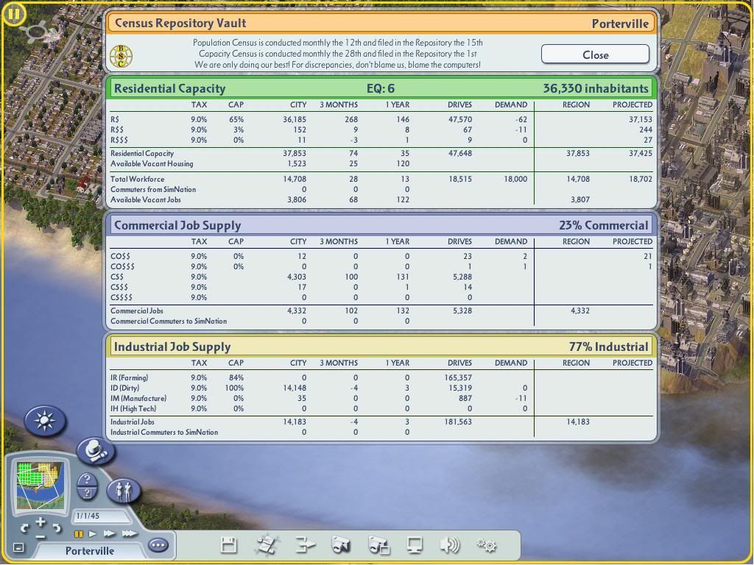
Task: Click the 18,000 workforce demand value
Action: [x=515, y=180]
